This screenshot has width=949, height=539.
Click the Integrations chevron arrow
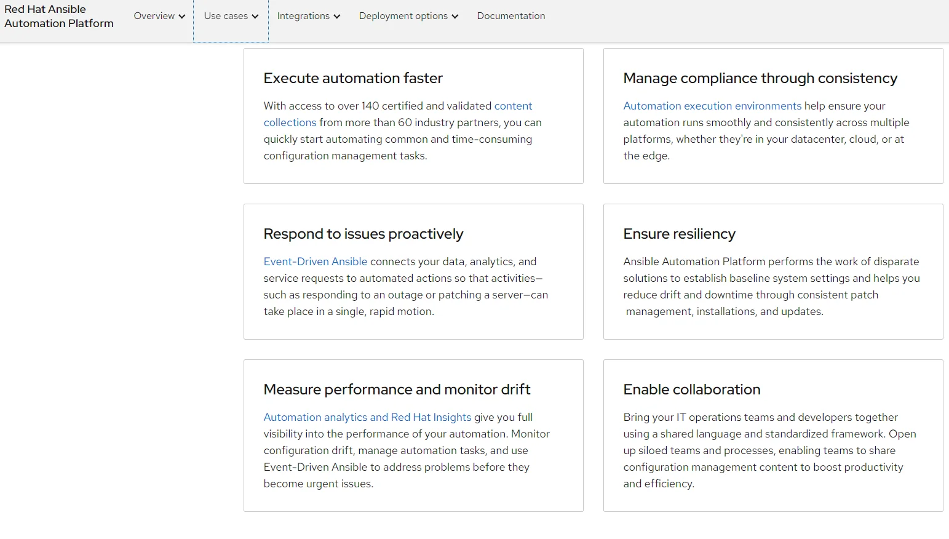pyautogui.click(x=337, y=17)
